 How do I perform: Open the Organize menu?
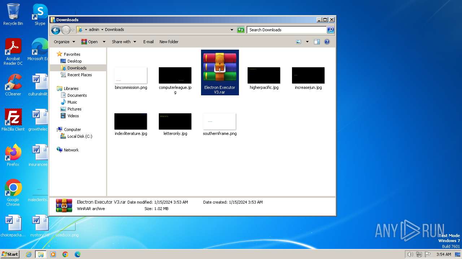pos(64,42)
